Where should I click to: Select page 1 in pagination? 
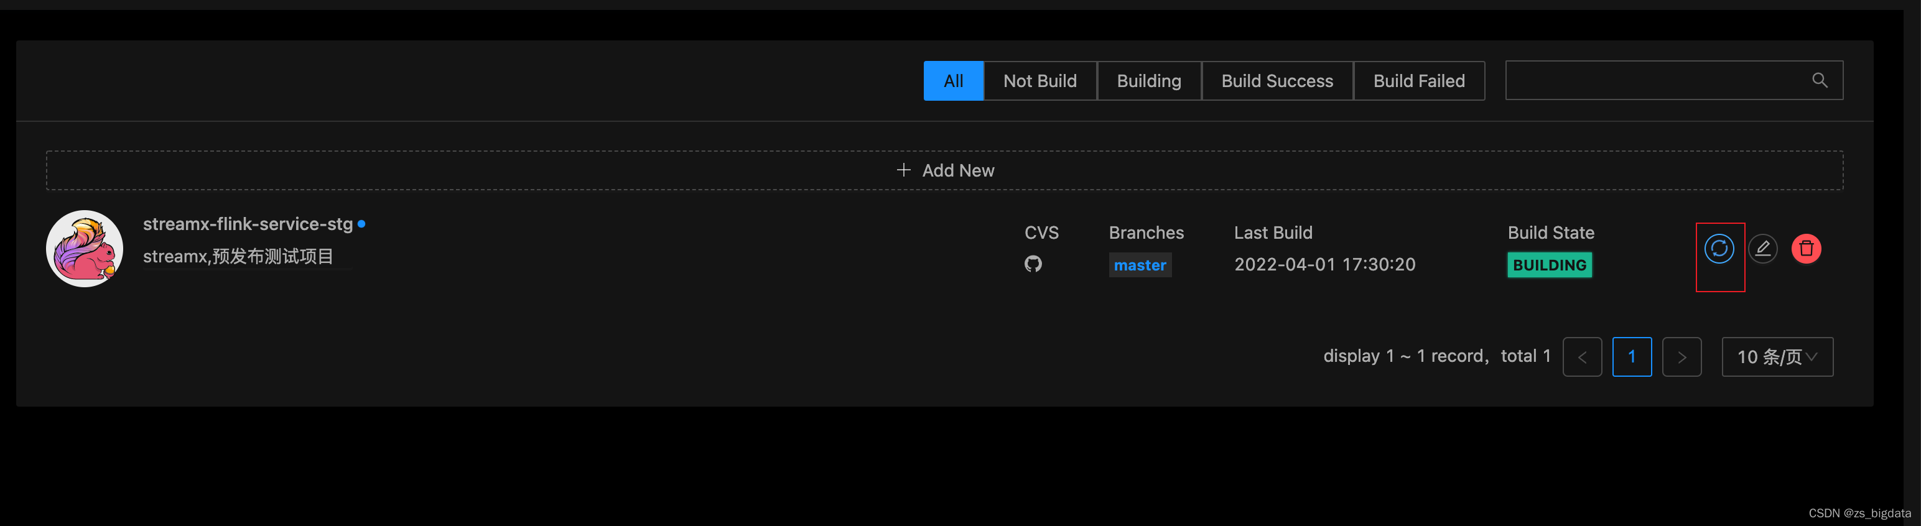(x=1632, y=357)
